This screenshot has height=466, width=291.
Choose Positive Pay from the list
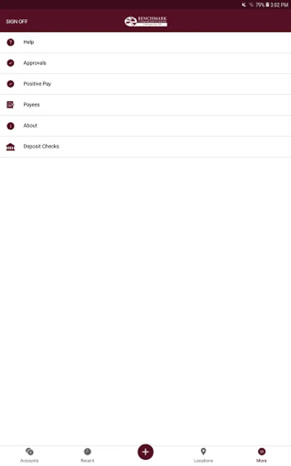145,84
